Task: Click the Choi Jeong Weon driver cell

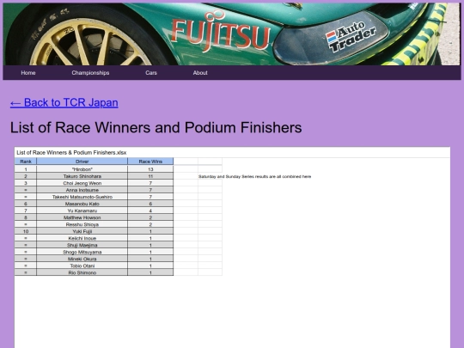Action: (x=82, y=183)
